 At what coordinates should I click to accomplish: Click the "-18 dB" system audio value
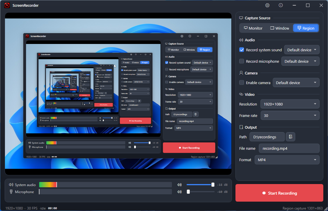[x=222, y=185]
